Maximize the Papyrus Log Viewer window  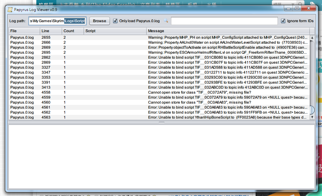coord(297,8)
